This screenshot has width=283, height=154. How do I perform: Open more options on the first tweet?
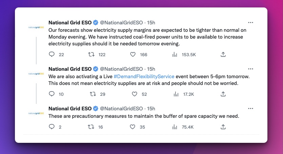coord(250,23)
